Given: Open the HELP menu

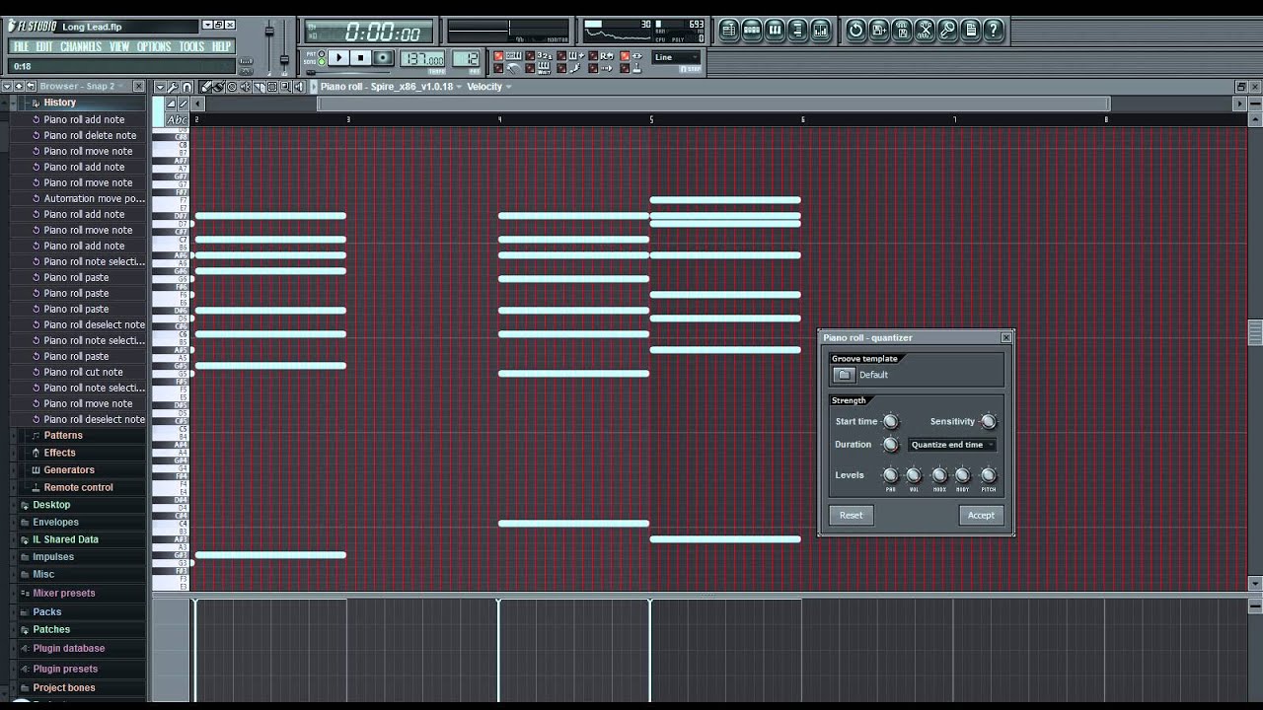Looking at the screenshot, I should pyautogui.click(x=222, y=46).
